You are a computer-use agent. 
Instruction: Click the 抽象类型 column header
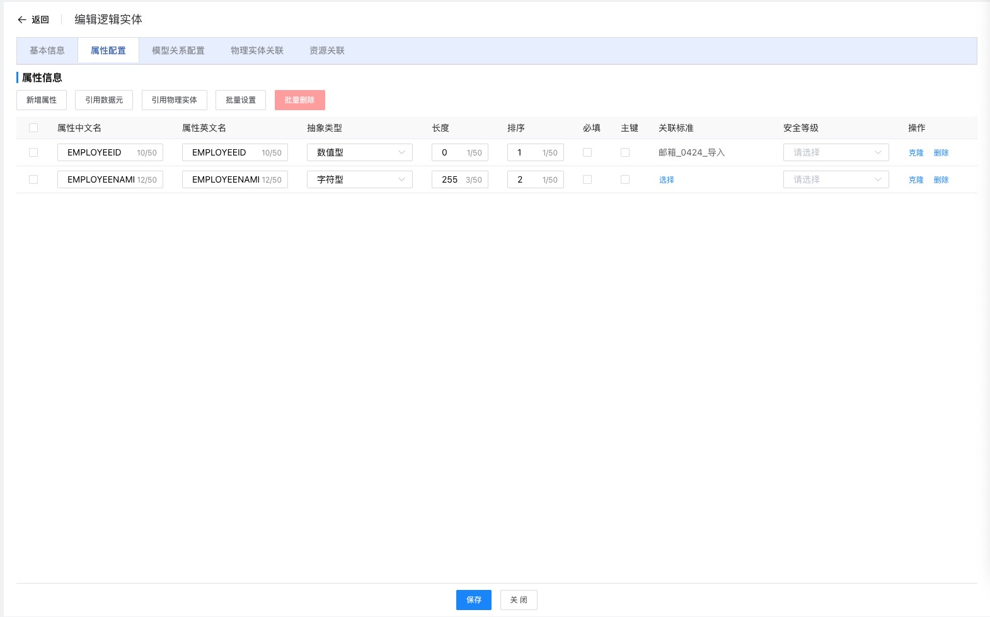(325, 128)
